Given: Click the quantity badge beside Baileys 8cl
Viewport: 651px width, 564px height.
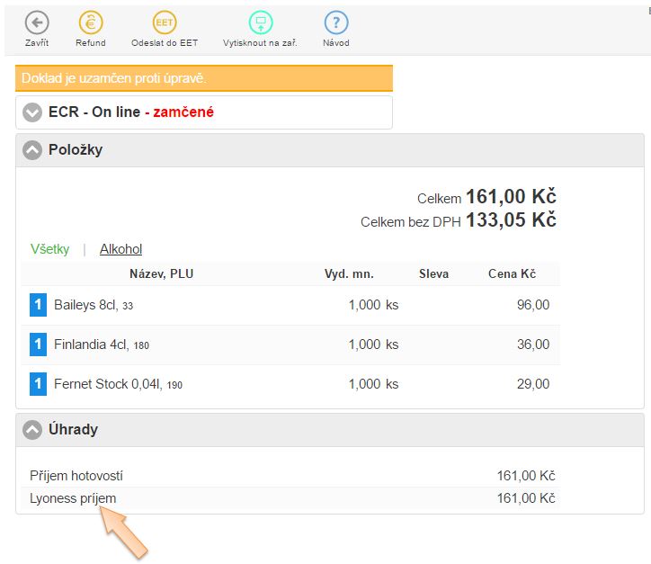Looking at the screenshot, I should tap(38, 306).
